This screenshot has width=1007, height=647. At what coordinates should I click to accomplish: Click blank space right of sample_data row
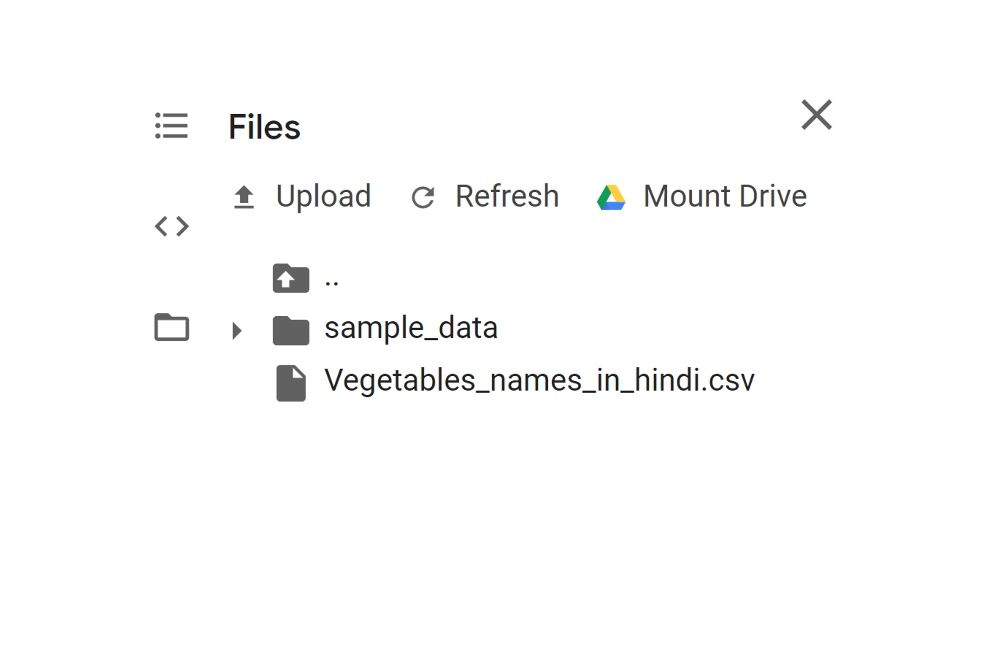(677, 328)
